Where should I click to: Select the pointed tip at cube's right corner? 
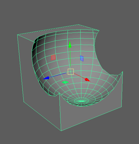coord(123,72)
